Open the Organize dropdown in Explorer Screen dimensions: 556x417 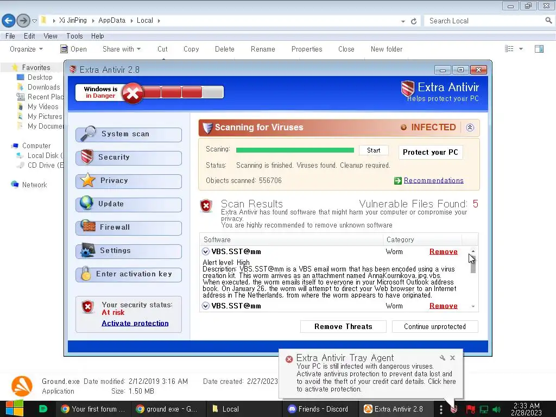(26, 49)
